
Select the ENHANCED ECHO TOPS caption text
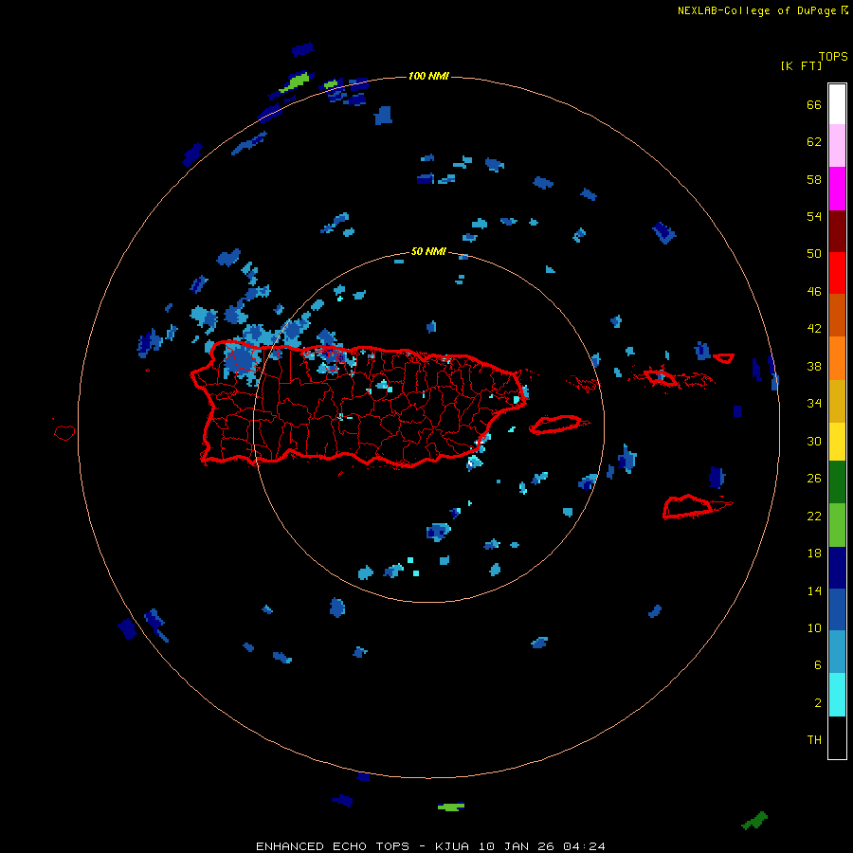[333, 846]
